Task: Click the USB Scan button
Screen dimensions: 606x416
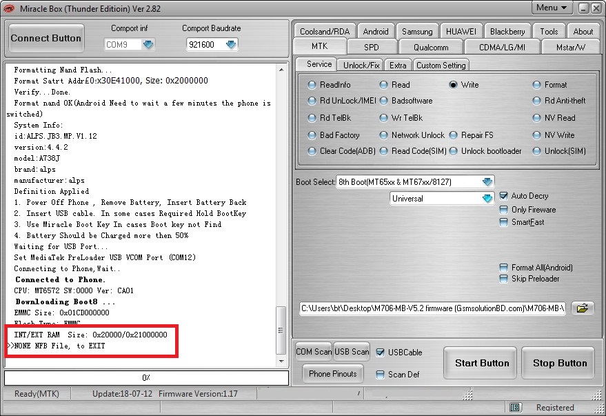Action: click(x=352, y=352)
